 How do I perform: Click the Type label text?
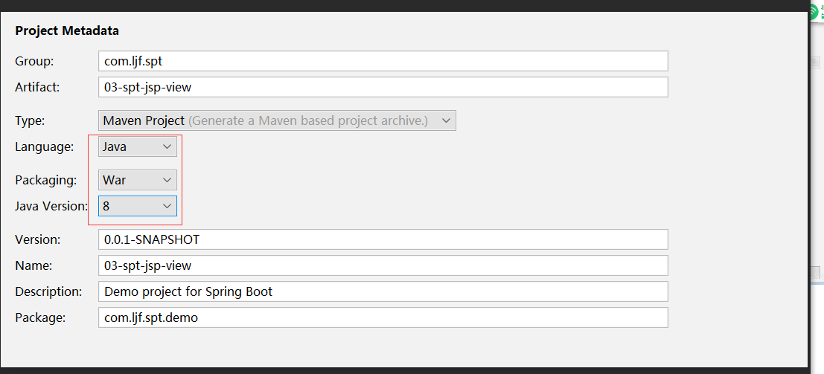30,120
